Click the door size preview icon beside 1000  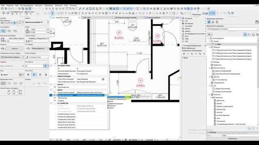pos(28,31)
